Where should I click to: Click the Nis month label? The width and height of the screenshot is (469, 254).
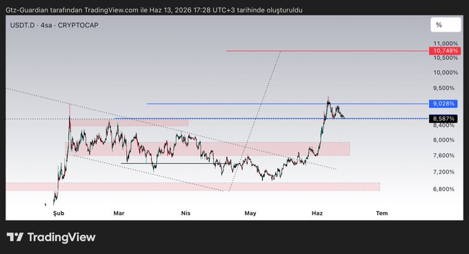186,213
